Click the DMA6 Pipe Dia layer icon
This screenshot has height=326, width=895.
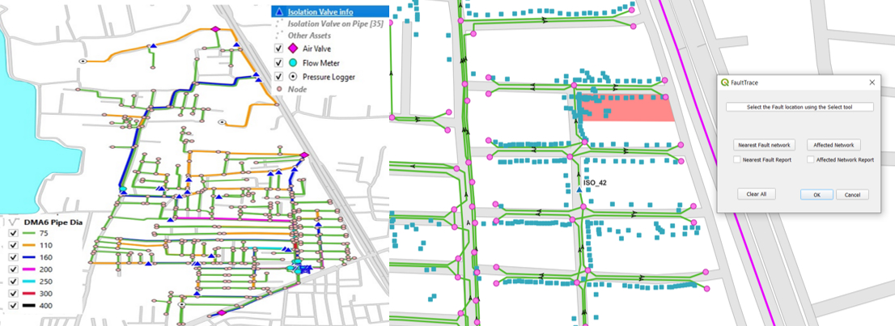pyautogui.click(x=12, y=221)
